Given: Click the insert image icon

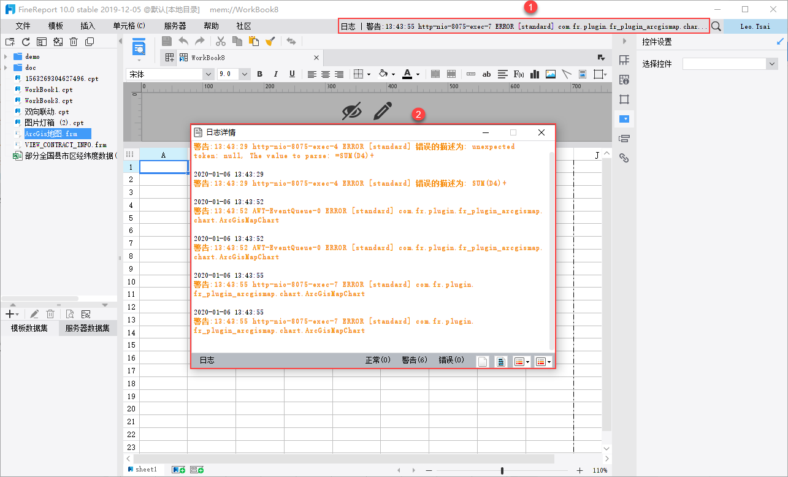Looking at the screenshot, I should (551, 74).
